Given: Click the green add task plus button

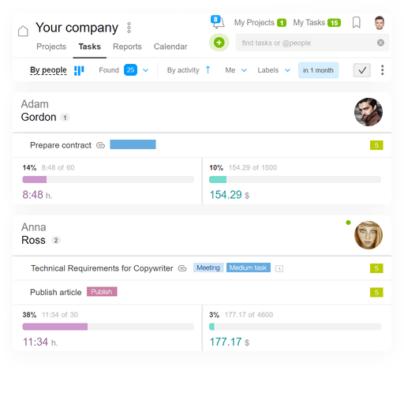Looking at the screenshot, I should pyautogui.click(x=219, y=43).
